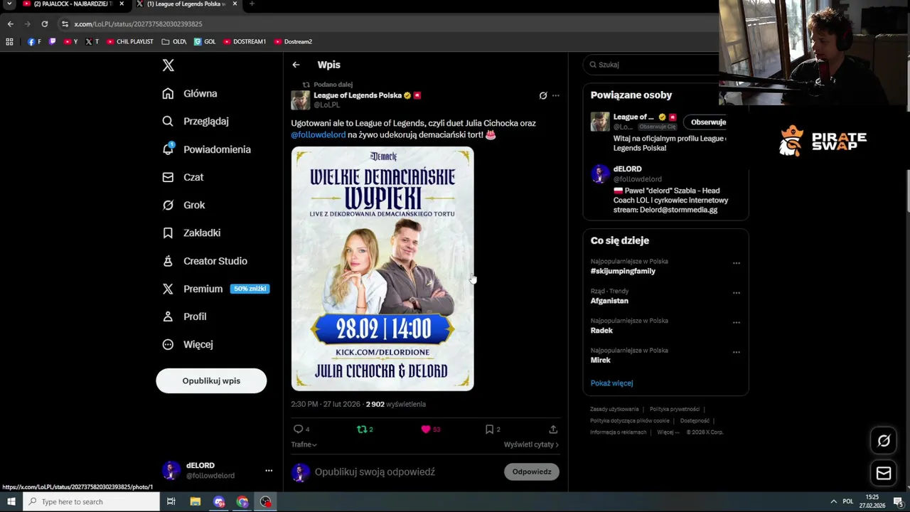Open dELORD profile in Powiązane osoby

[628, 169]
